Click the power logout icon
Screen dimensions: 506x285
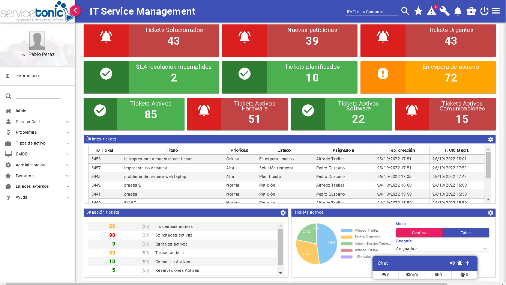point(484,11)
